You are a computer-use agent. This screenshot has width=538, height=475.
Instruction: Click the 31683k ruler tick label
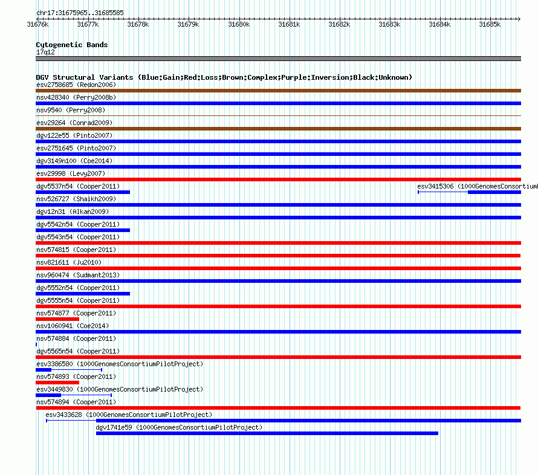pyautogui.click(x=389, y=24)
